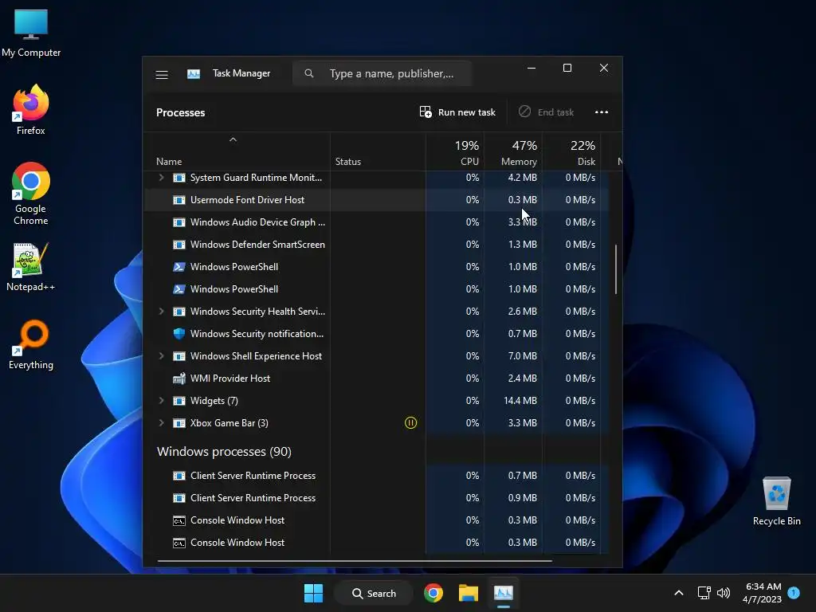Click the WMI Provider Host name text
The image size is (816, 612).
(x=230, y=379)
